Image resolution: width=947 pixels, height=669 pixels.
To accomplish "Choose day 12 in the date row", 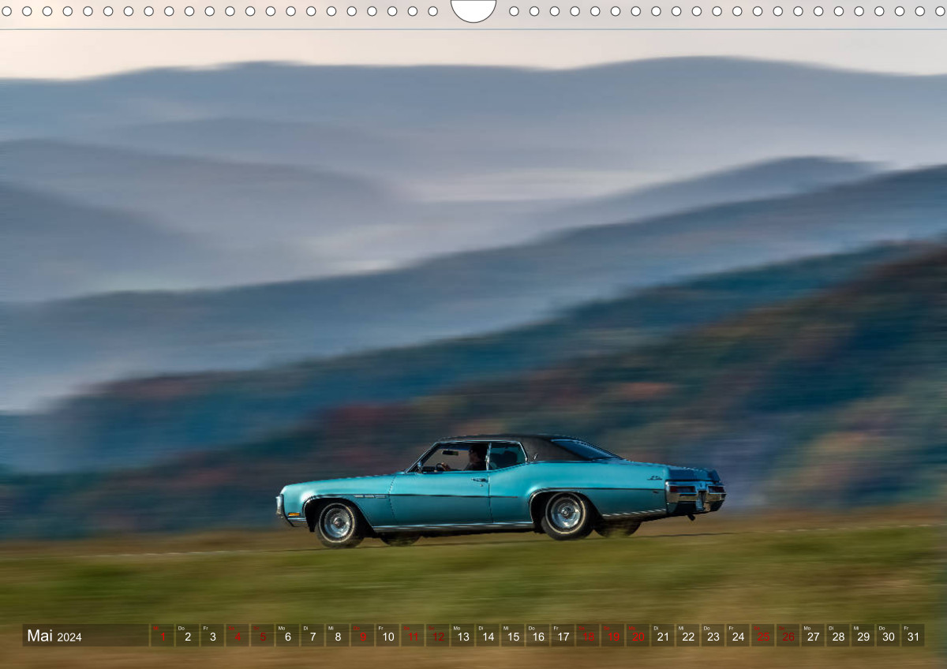I will 437,635.
